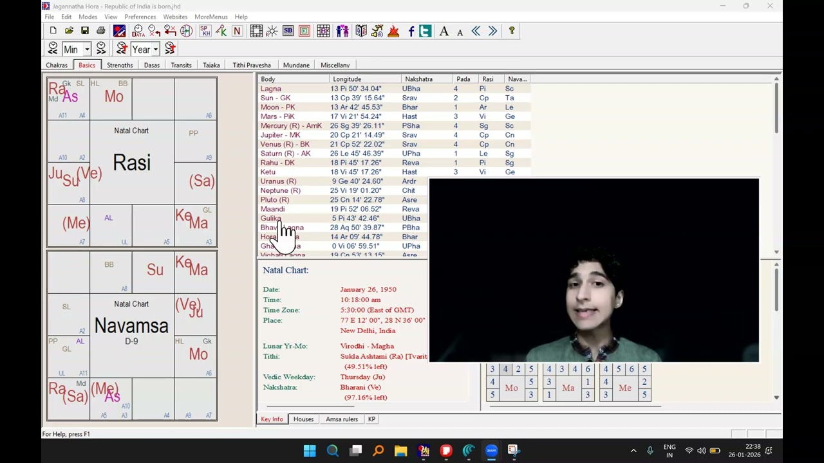The height and width of the screenshot is (463, 824).
Task: Select the Saturn (R) - AK row
Action: [394, 154]
